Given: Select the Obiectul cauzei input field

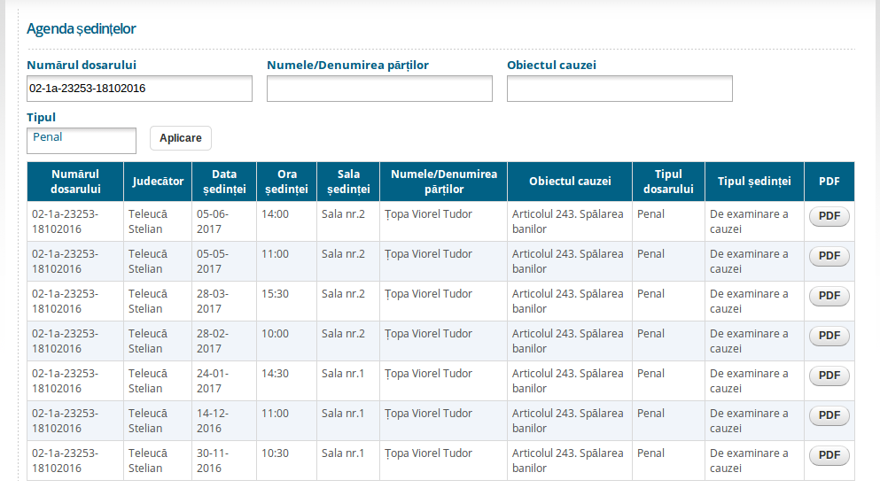Looking at the screenshot, I should pyautogui.click(x=619, y=89).
